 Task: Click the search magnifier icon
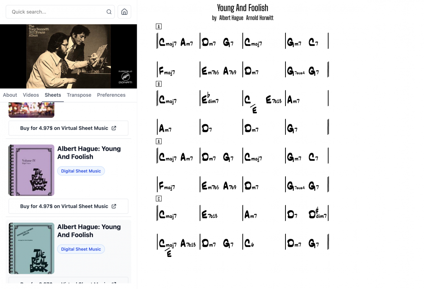(x=109, y=12)
